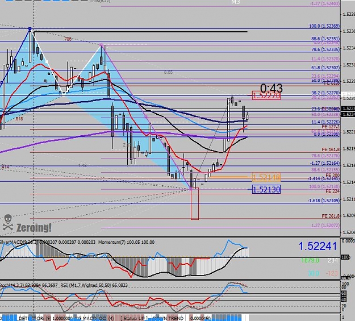This screenshot has height=321, width=355.
Task: Click the blue 1.52130 price box
Action: click(x=266, y=189)
